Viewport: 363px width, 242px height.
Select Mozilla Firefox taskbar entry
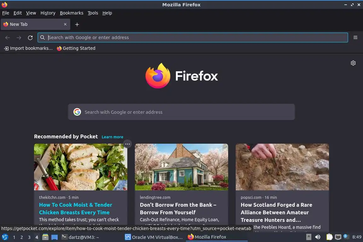216,237
